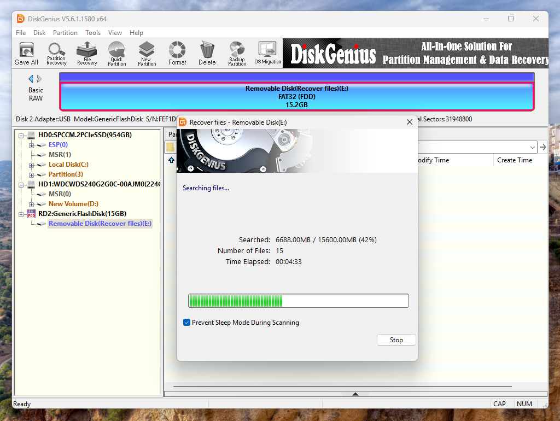Close the Recover files dialog

409,122
